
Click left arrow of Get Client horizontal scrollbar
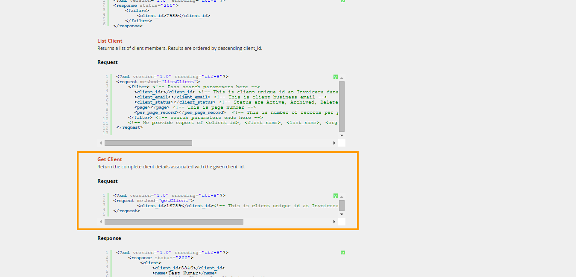(x=101, y=222)
